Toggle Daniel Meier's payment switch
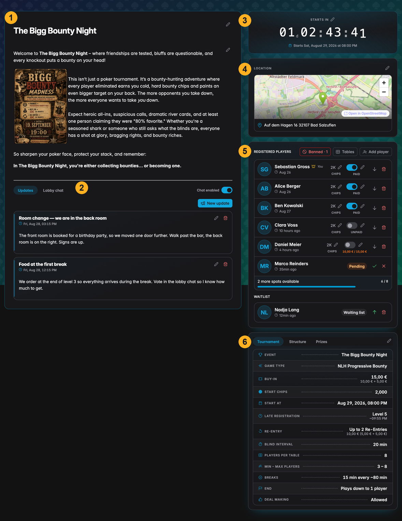 350,245
